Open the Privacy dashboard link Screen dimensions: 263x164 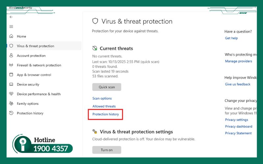(x=238, y=127)
